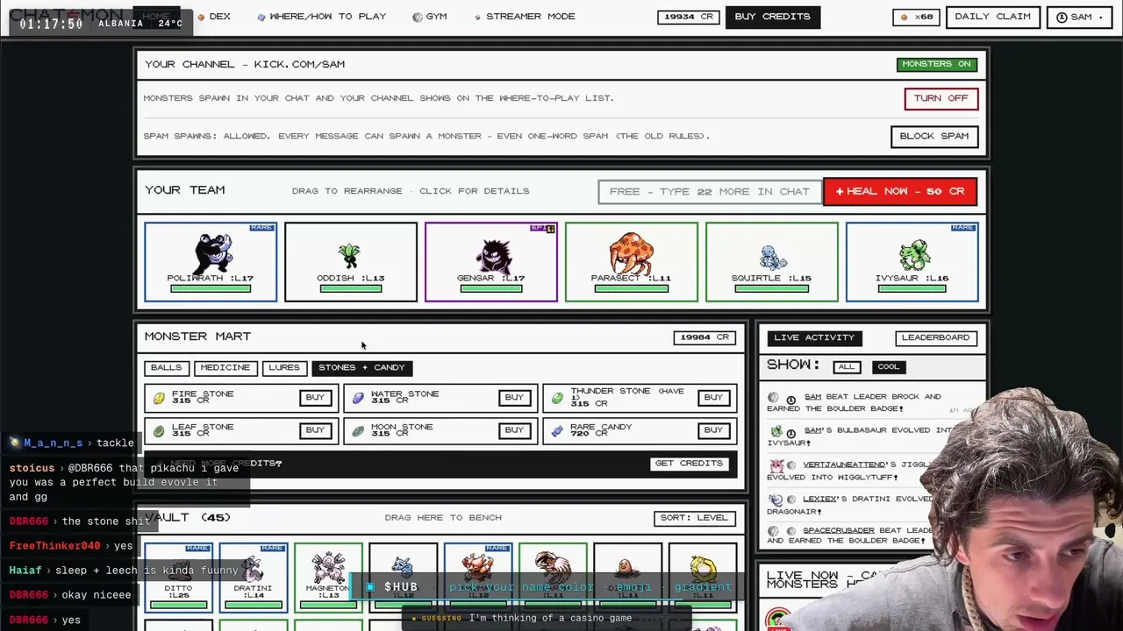
Task: Click the 19984 CR mart balance
Action: coord(705,337)
